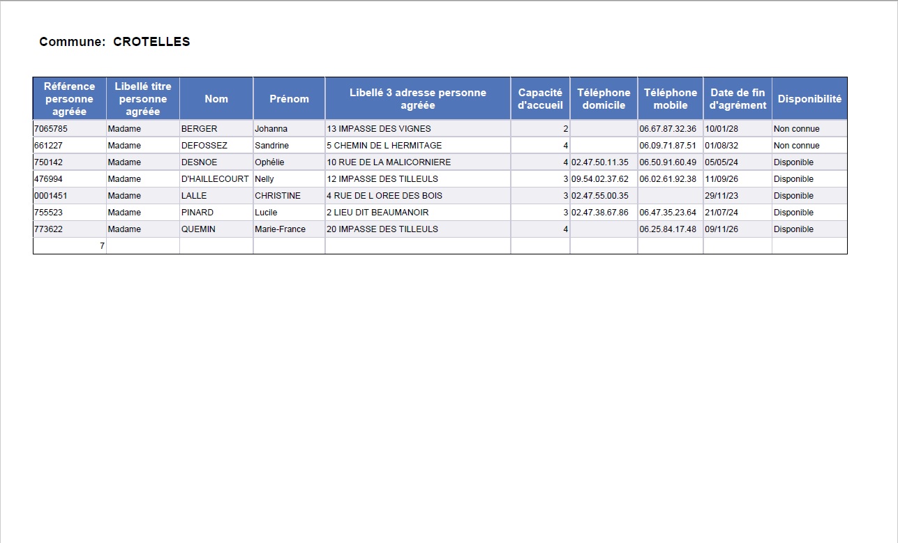Click Disponible in QUEMIN's row
898x543 pixels.
pyautogui.click(x=794, y=229)
